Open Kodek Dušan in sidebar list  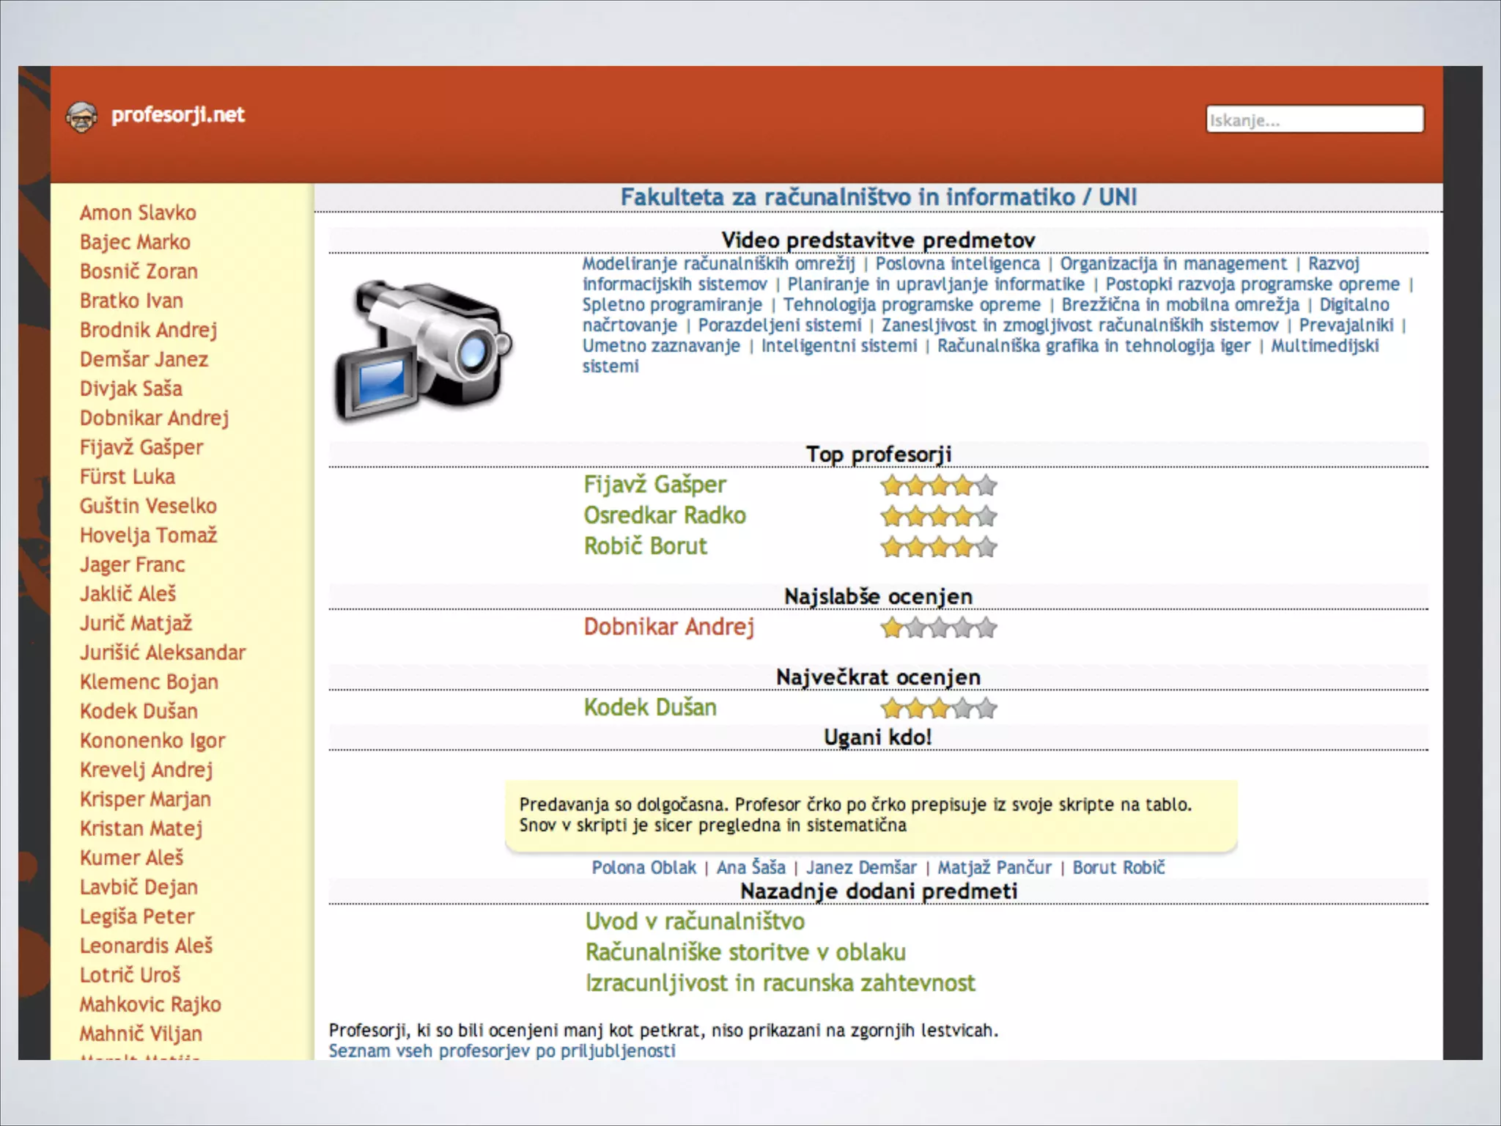(x=139, y=711)
